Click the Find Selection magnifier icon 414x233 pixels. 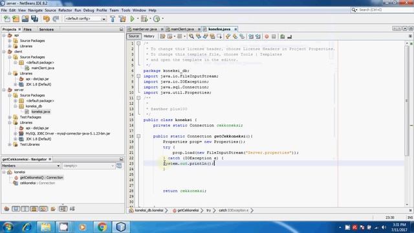tap(191, 36)
